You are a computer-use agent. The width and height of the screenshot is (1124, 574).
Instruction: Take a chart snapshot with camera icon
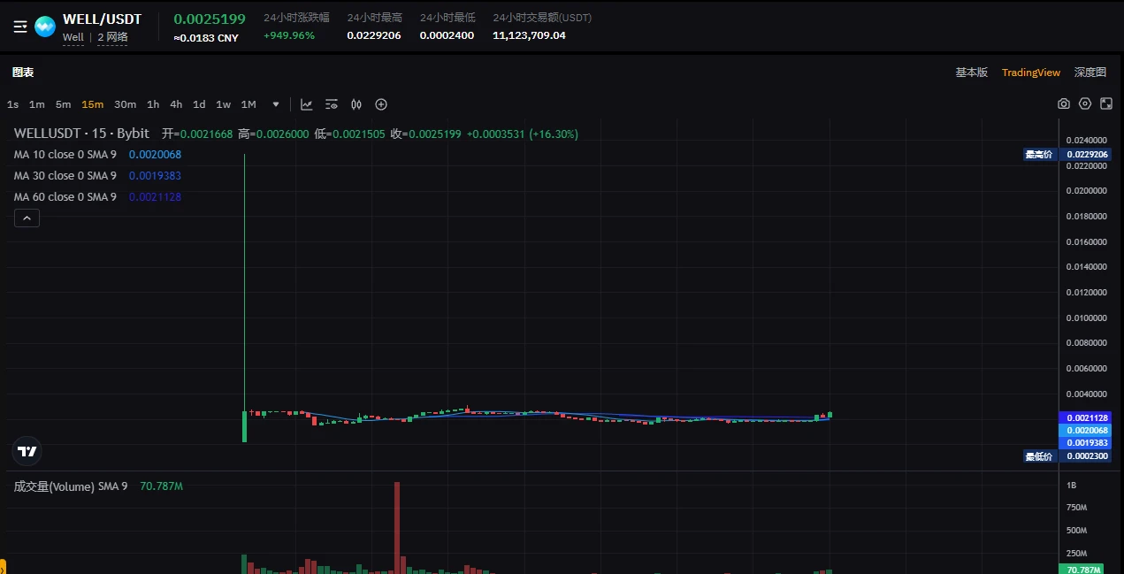click(x=1064, y=104)
